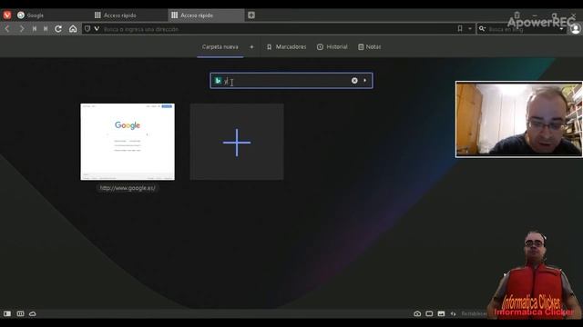Open search engine selector magnifier
This screenshot has height=327, width=583.
tap(482, 28)
